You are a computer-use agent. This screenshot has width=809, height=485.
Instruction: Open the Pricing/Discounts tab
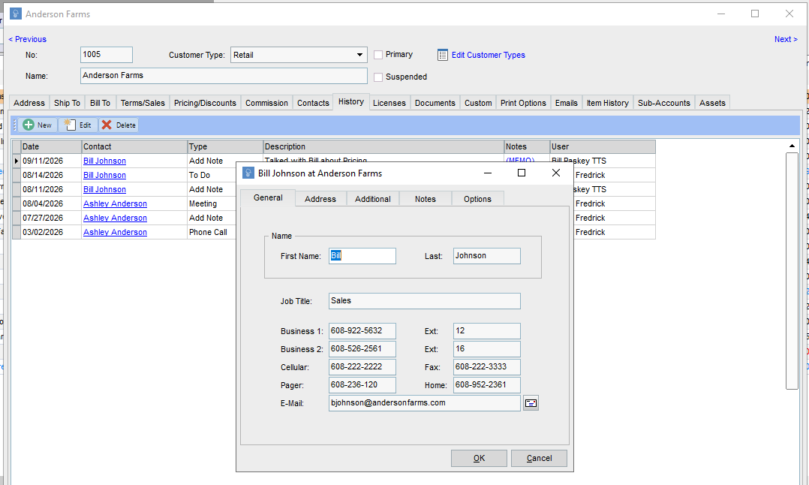coord(206,103)
